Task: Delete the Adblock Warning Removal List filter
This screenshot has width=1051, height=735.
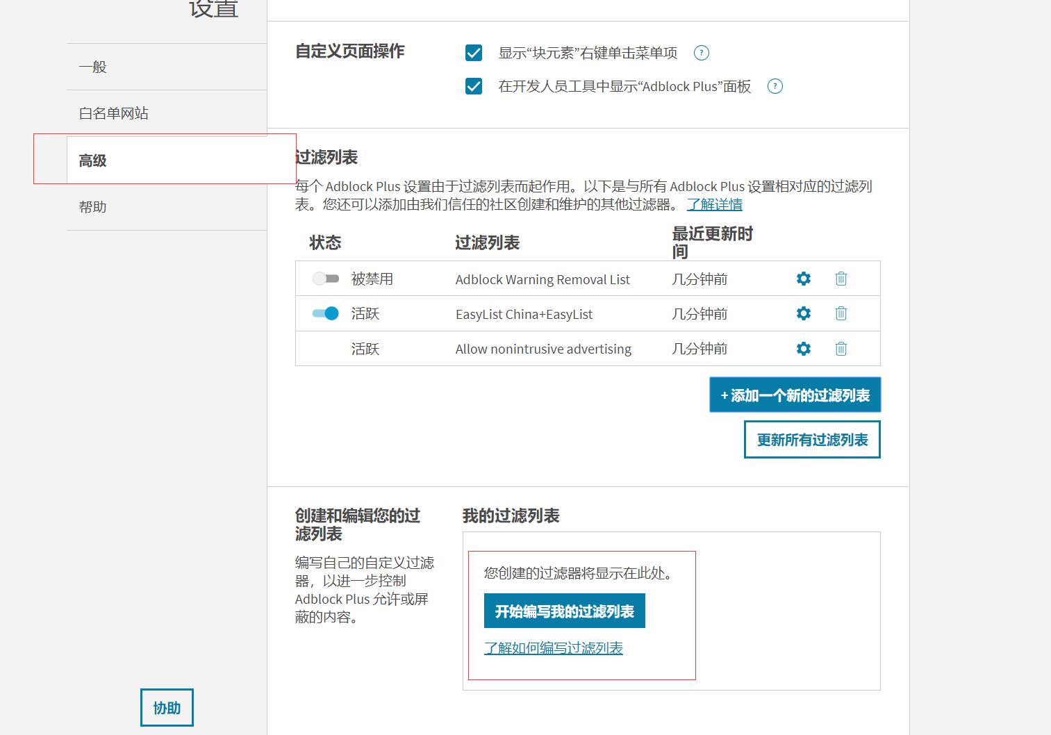Action: pyautogui.click(x=841, y=279)
